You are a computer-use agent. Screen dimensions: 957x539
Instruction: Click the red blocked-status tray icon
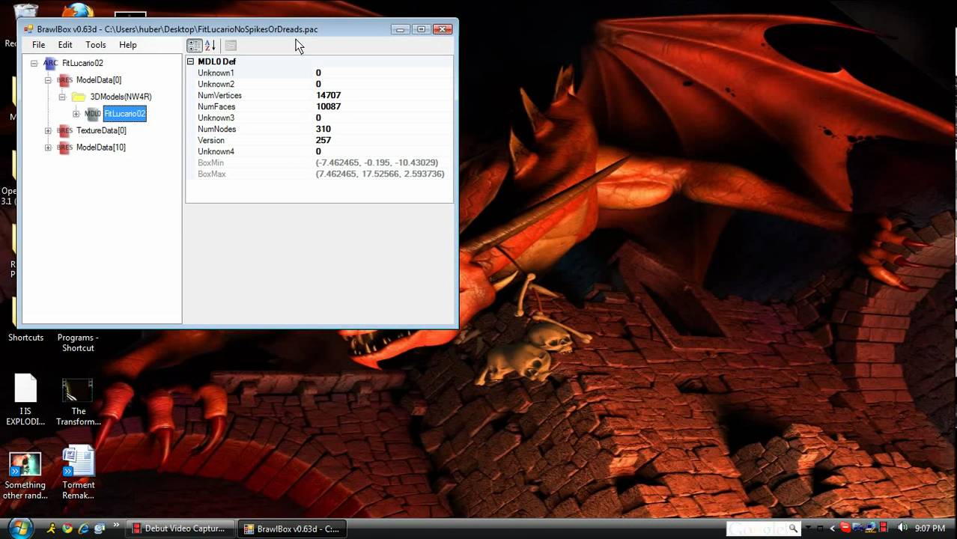[845, 529]
